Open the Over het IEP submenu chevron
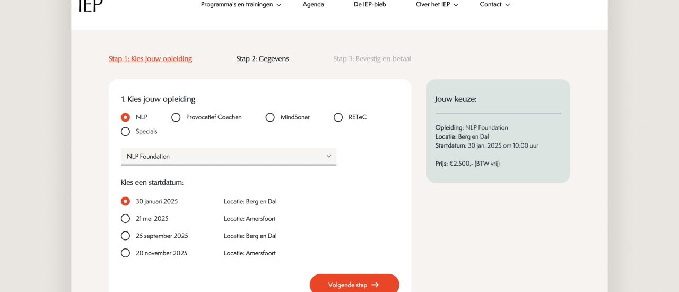Screen dimensions: 679x292 pyautogui.click(x=456, y=5)
